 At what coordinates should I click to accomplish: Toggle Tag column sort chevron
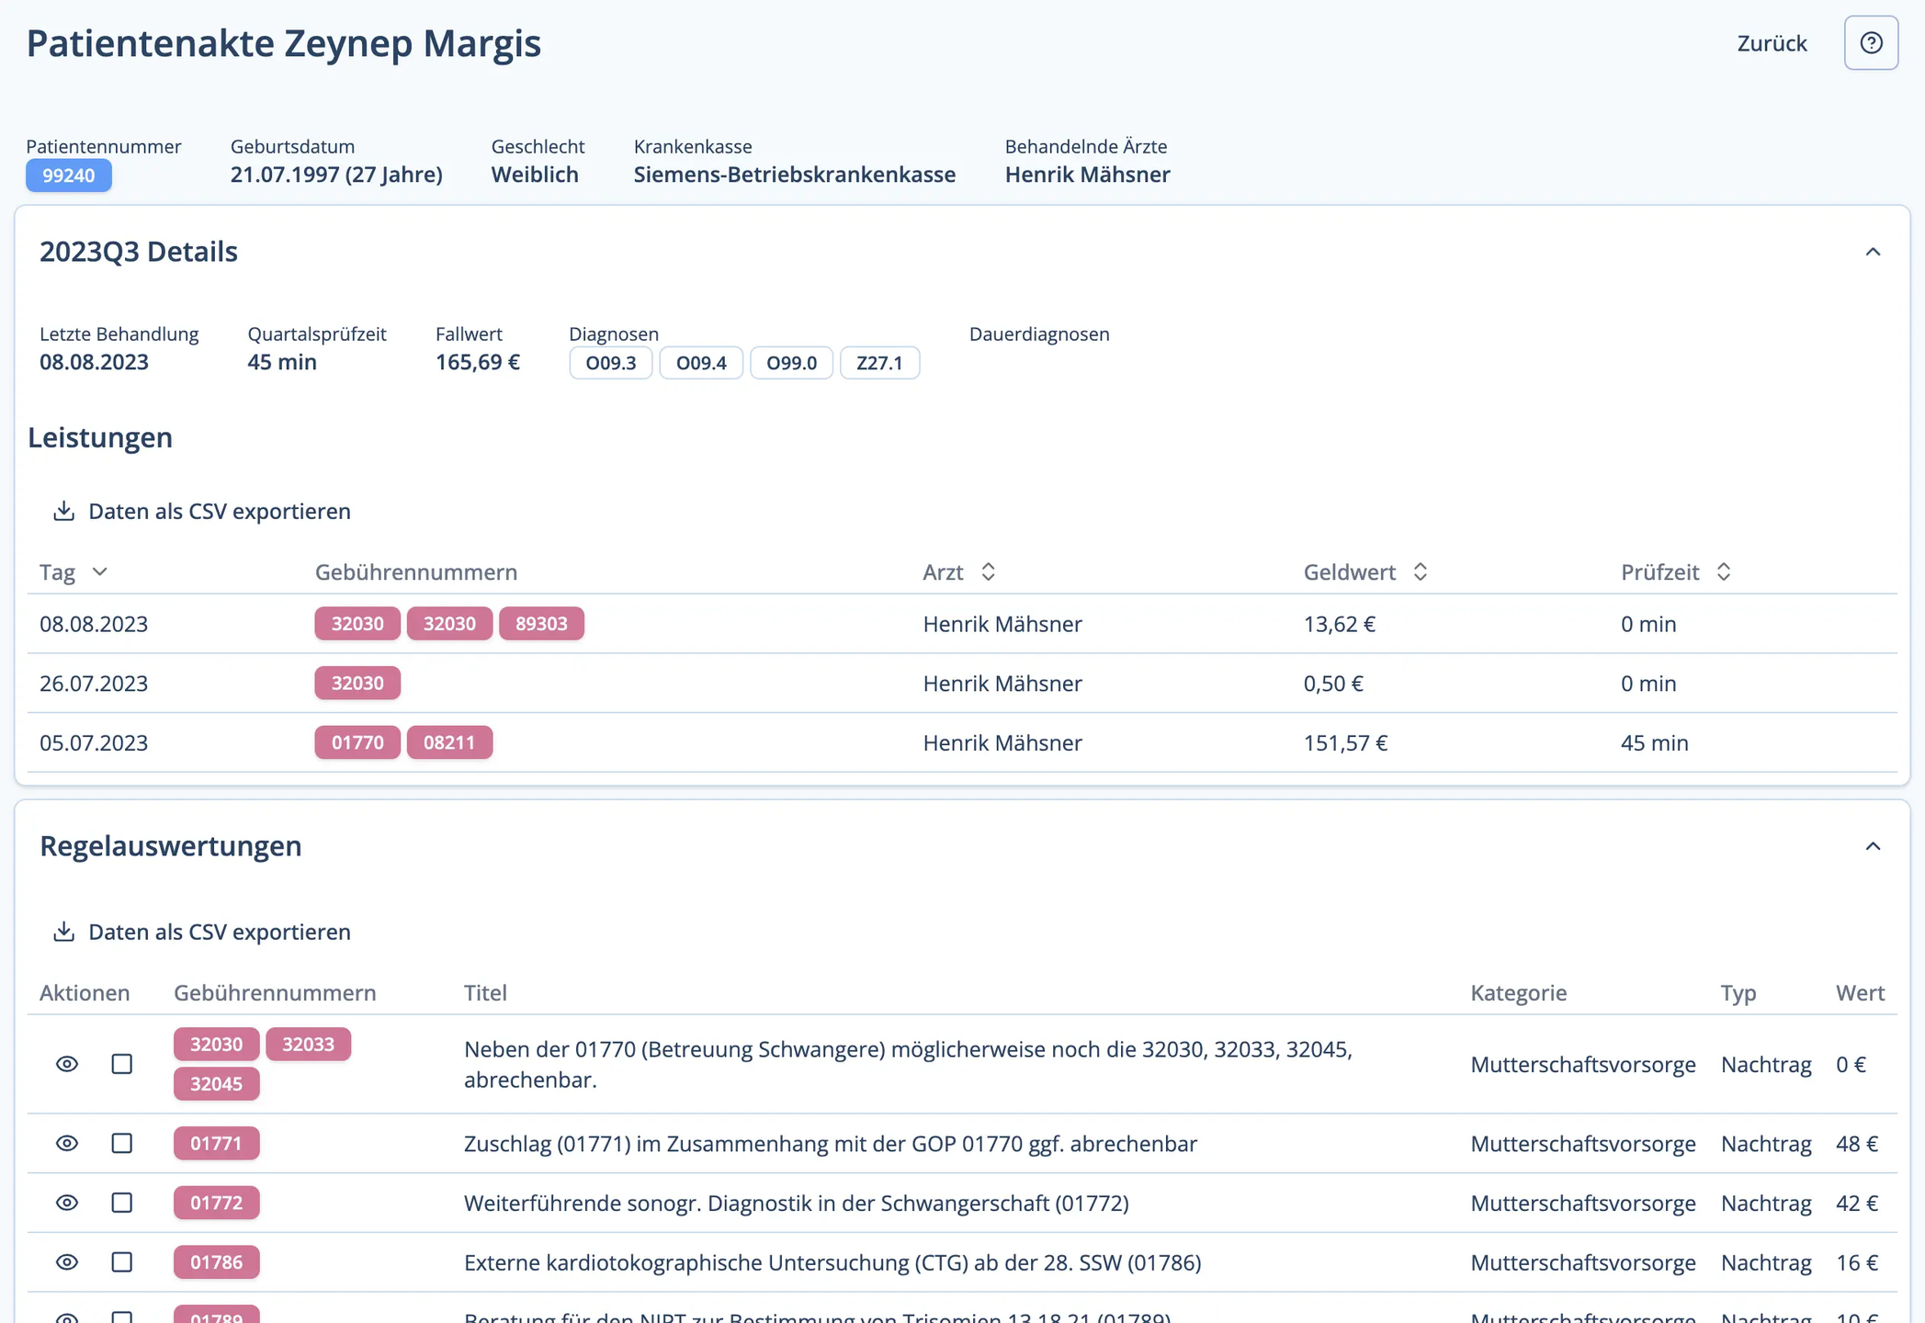(x=100, y=571)
